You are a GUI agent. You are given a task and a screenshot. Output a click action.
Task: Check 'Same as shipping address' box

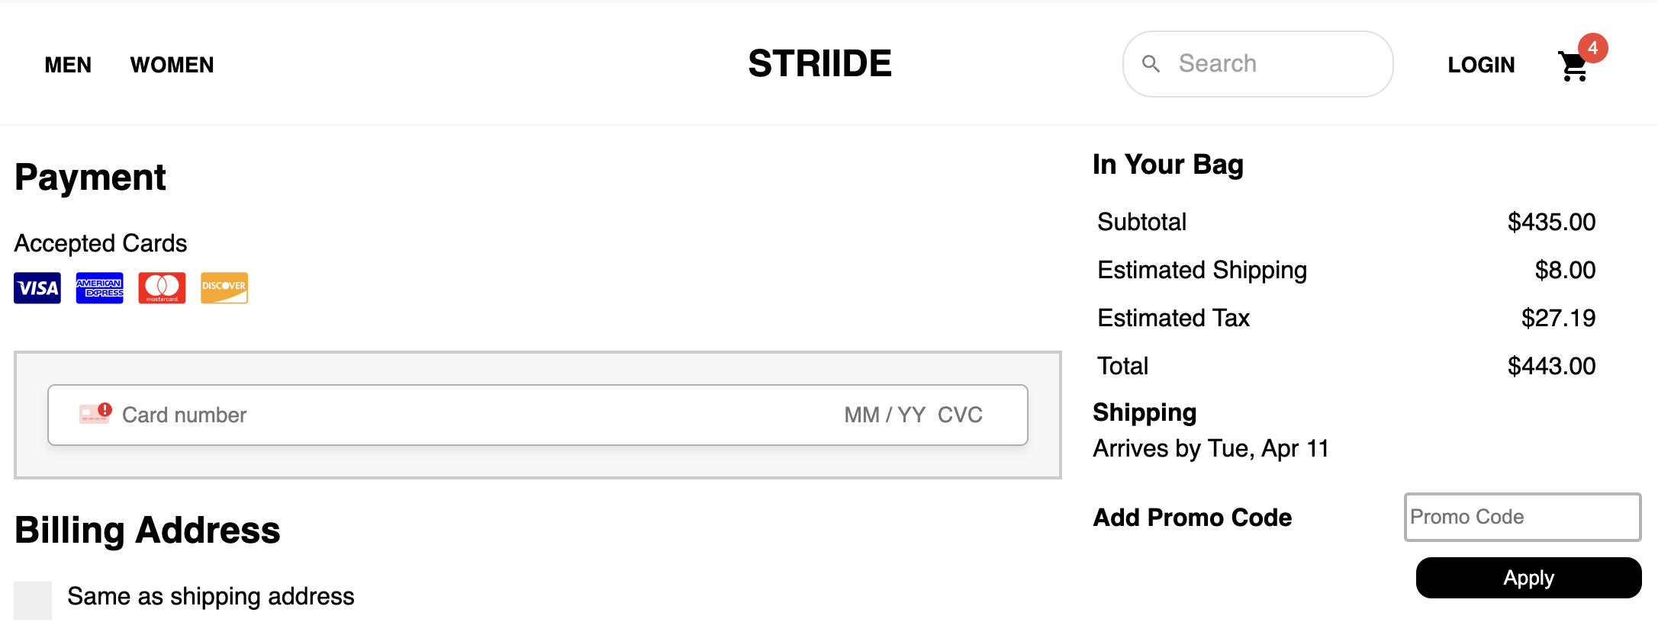point(33,600)
